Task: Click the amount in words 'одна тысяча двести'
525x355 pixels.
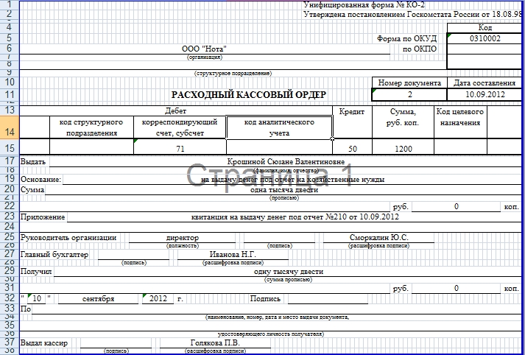Action: pos(284,190)
